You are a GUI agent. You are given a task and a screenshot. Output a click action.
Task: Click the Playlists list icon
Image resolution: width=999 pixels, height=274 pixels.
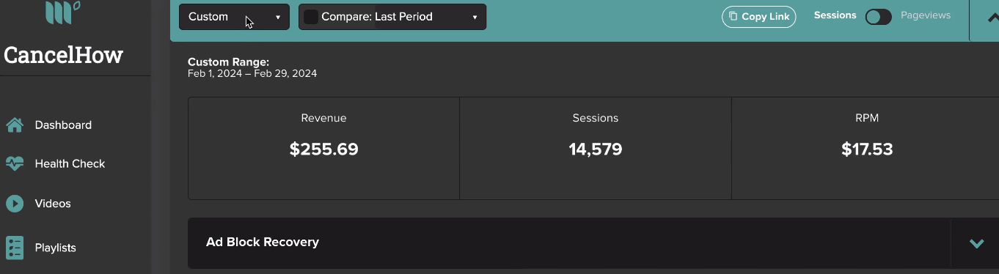click(x=15, y=248)
